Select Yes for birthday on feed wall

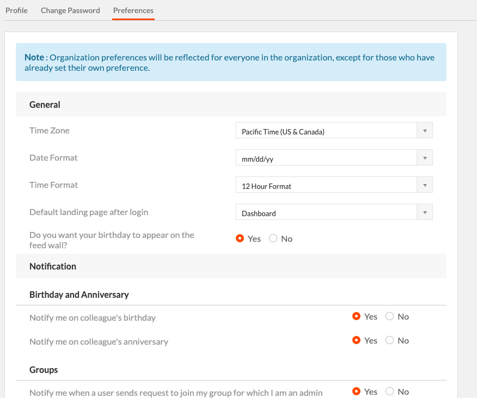click(x=240, y=238)
